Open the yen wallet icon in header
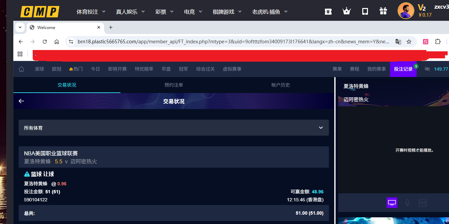 pyautogui.click(x=328, y=12)
